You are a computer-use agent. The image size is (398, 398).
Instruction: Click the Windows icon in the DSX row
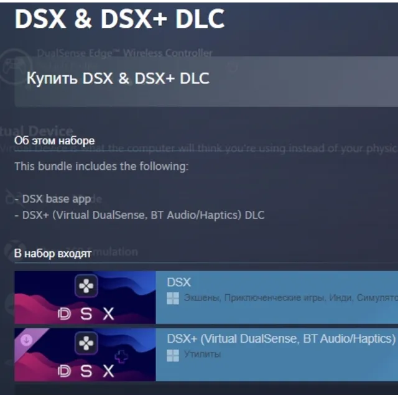point(173,298)
